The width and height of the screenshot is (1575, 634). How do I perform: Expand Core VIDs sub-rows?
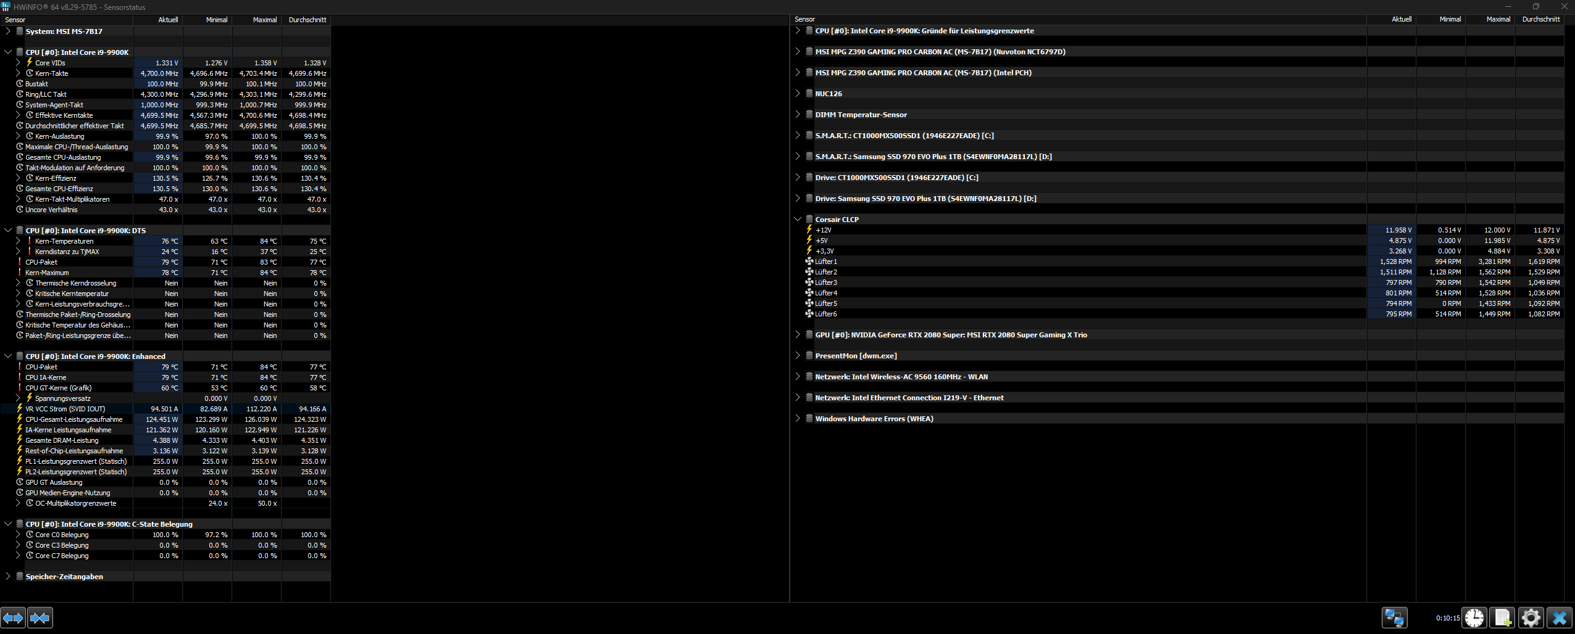tap(18, 62)
